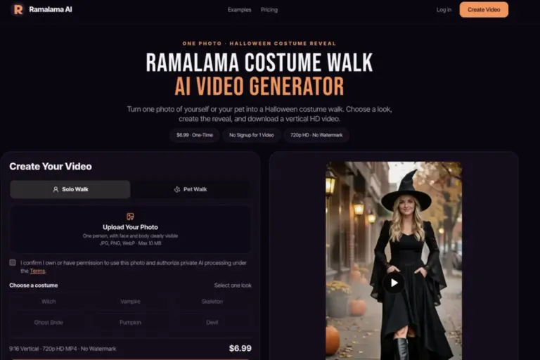The height and width of the screenshot is (360, 540).
Task: Open the Pricing nav item
Action: click(269, 10)
